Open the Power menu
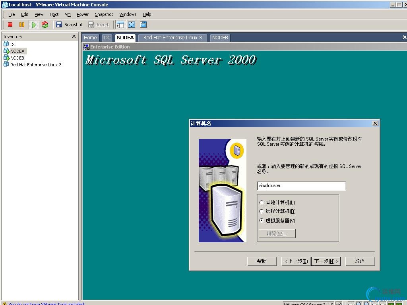This screenshot has height=305, width=407. click(x=83, y=14)
